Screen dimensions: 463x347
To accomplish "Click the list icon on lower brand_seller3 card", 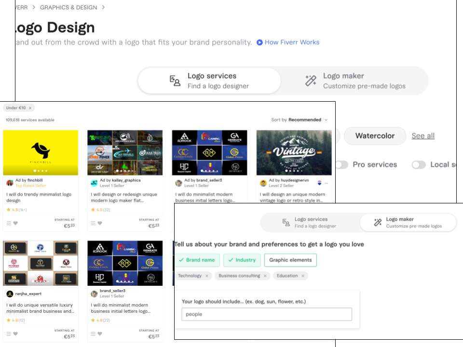I will point(93,334).
